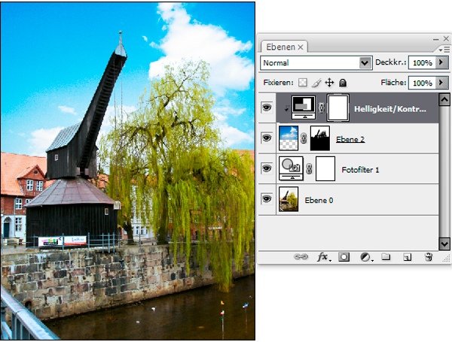Screen dimensions: 452x342
Task: Hide the Fotofilter 1 layer
Action: point(266,169)
